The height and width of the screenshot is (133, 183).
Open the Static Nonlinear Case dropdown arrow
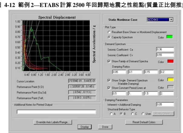click(171, 20)
